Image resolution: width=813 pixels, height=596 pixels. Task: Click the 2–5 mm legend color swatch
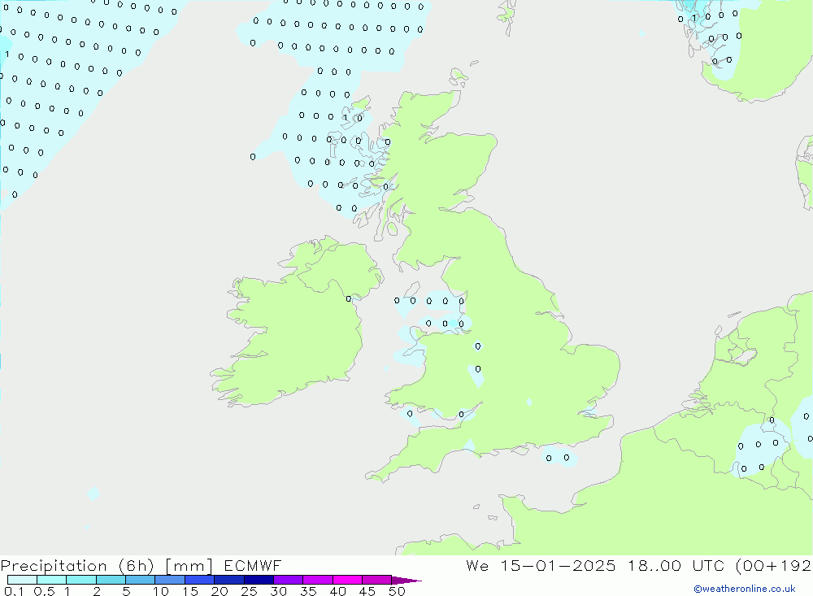(111, 580)
